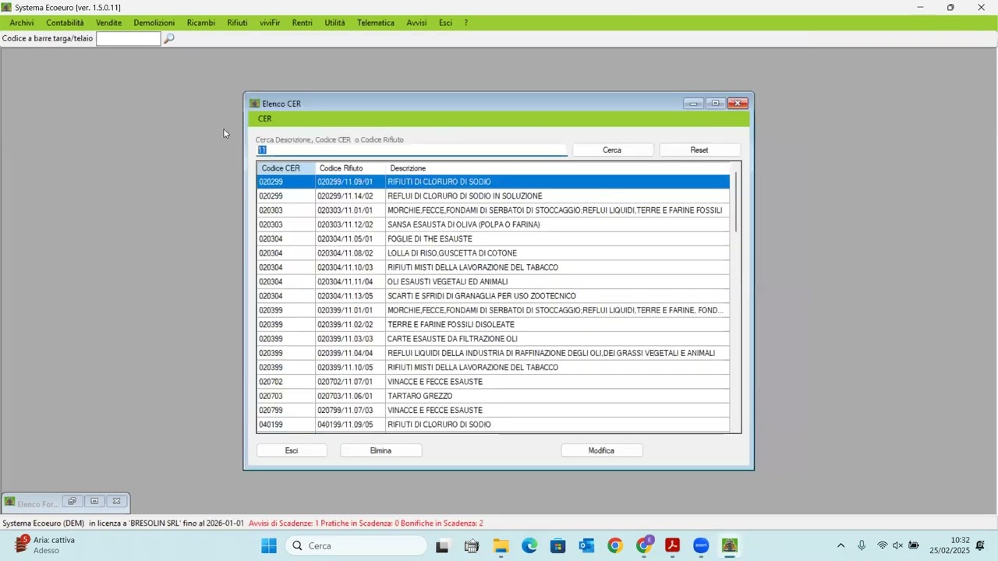Sort by Descrizione column header
The width and height of the screenshot is (998, 561).
(x=558, y=168)
